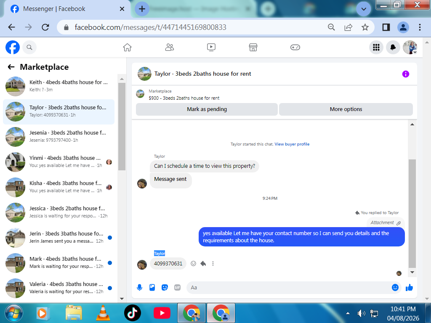The height and width of the screenshot is (323, 431).
Task: Open the Friends icon in top navigation
Action: click(x=169, y=47)
